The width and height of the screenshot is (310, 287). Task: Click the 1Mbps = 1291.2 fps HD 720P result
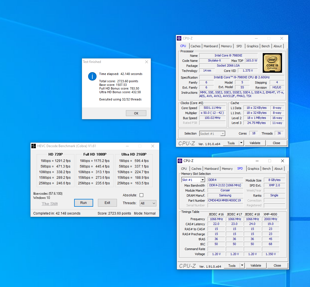[x=56, y=161]
